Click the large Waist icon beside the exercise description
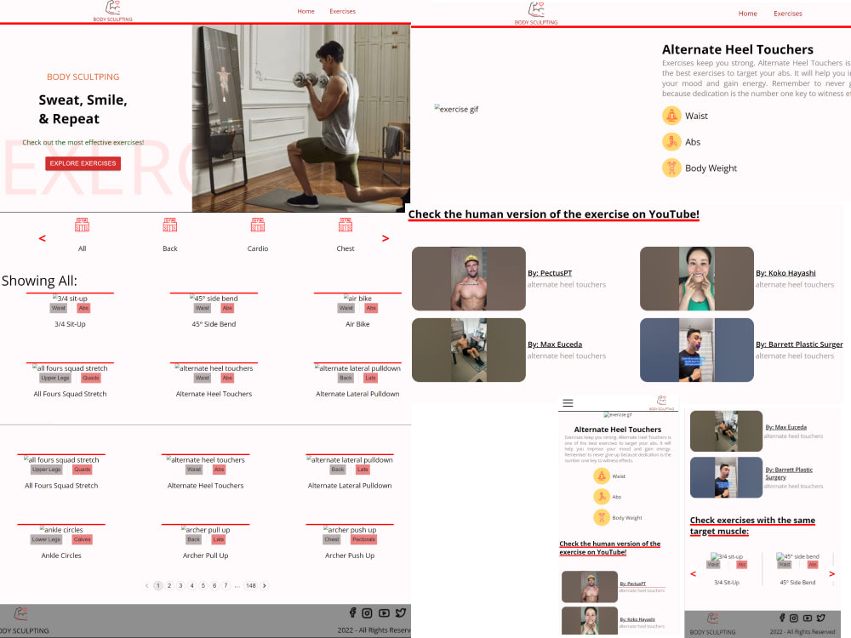 click(x=671, y=116)
